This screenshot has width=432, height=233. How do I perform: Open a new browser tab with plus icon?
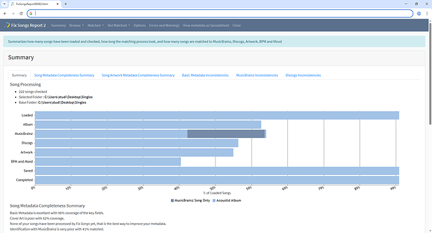66,4
